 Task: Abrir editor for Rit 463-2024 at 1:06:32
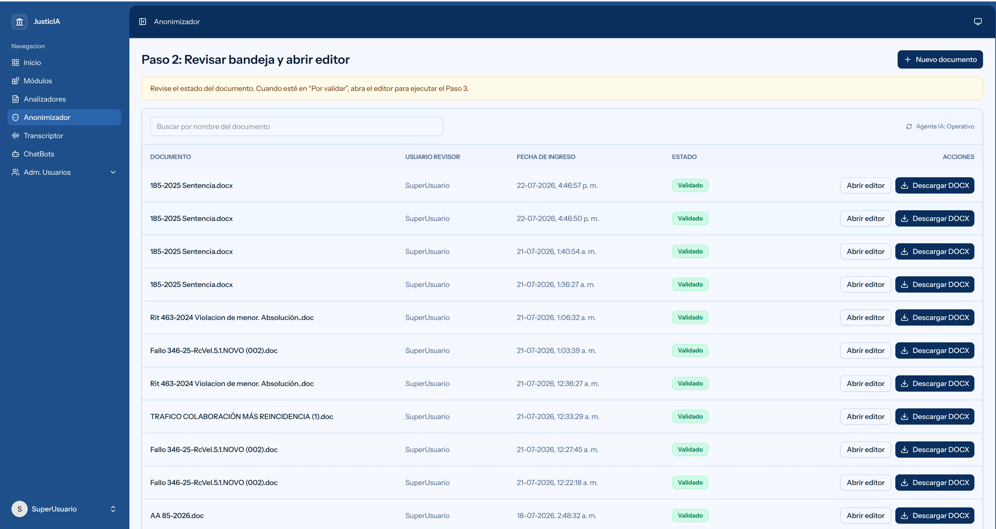pos(865,317)
